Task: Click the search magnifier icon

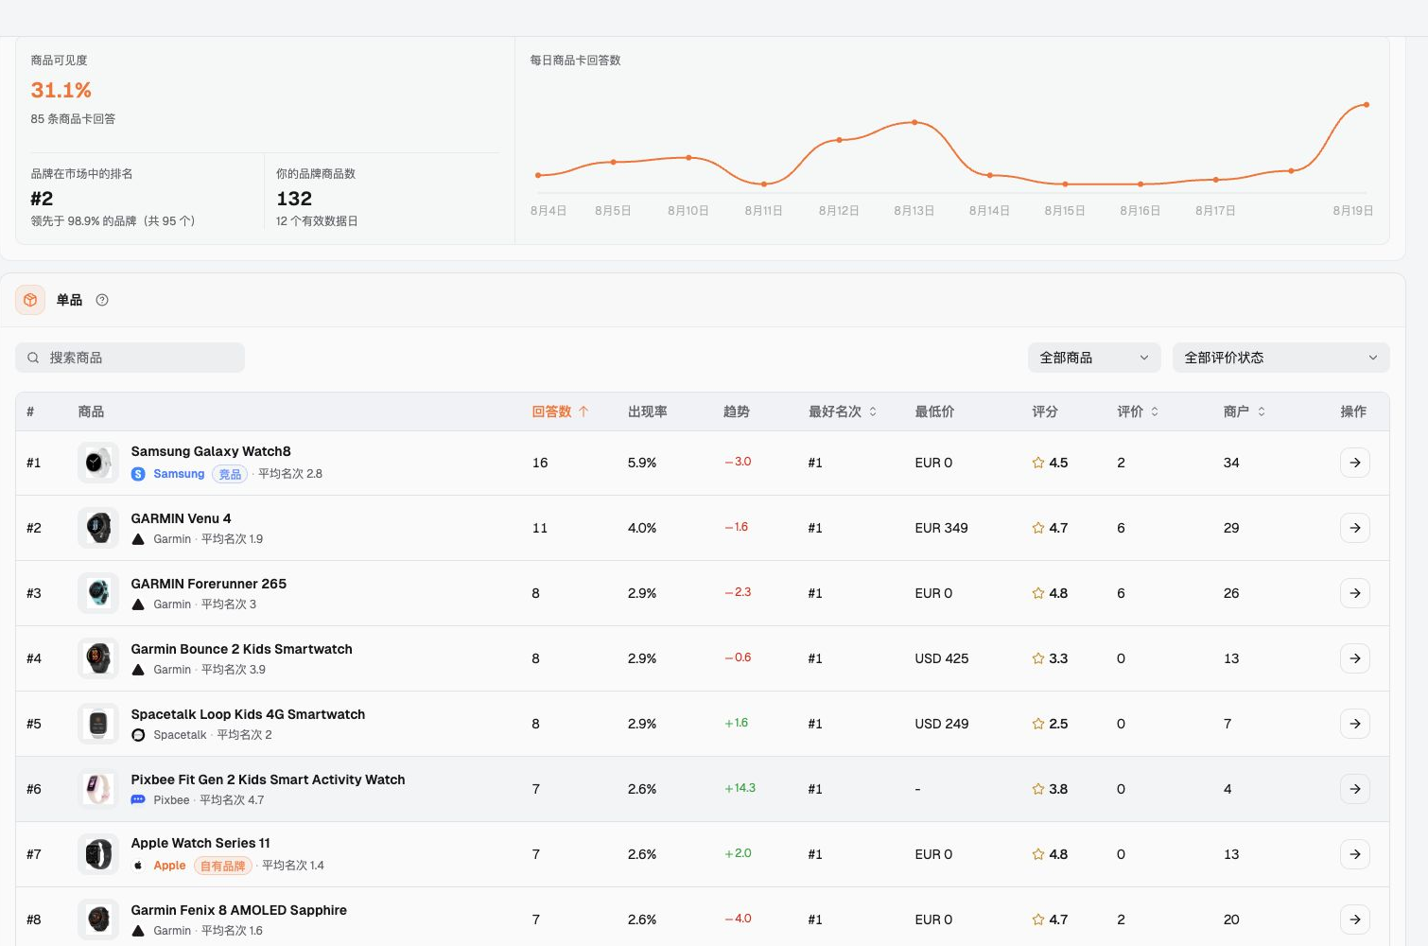Action: coord(33,358)
